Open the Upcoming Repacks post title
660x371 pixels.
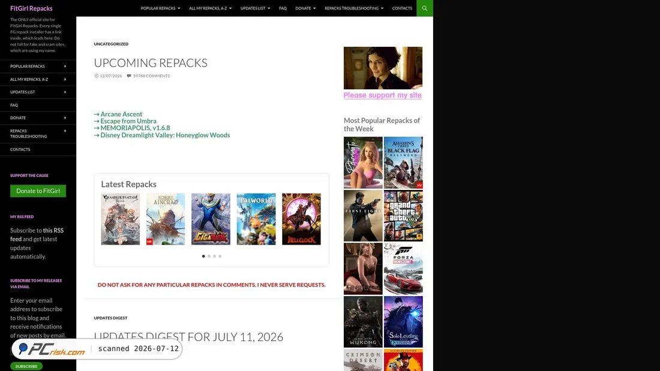pos(150,63)
